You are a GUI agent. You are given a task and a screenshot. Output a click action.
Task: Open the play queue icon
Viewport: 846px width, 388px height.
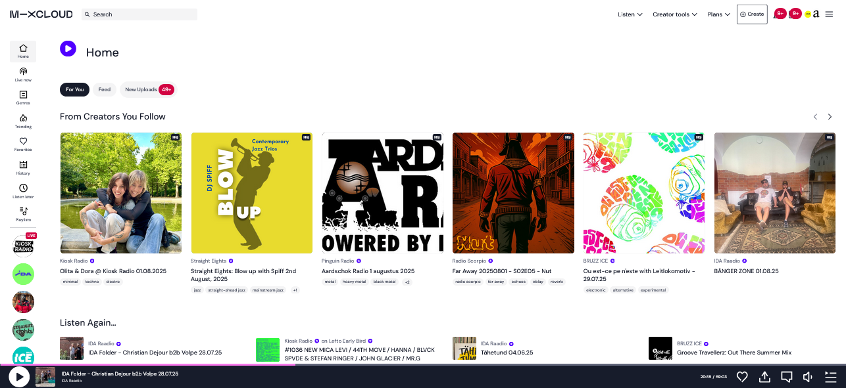830,376
